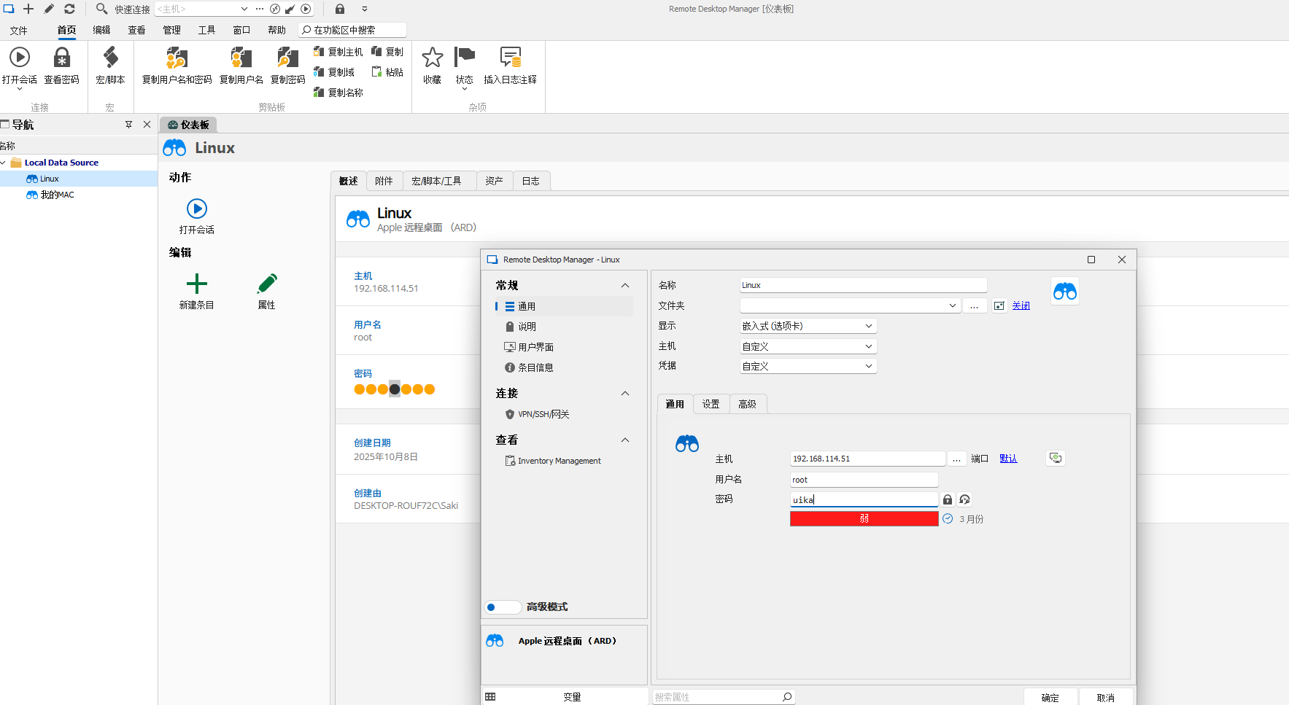Click the 取消 button
Image resolution: width=1289 pixels, height=705 pixels.
click(1106, 697)
